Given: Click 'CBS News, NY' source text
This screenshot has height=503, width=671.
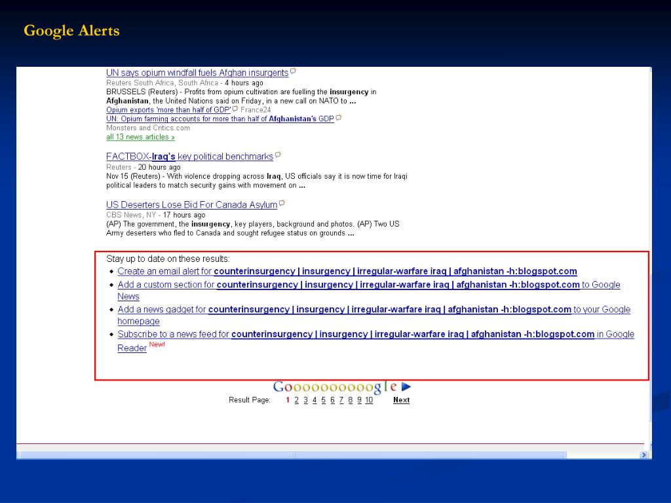Looking at the screenshot, I should coord(131,215).
